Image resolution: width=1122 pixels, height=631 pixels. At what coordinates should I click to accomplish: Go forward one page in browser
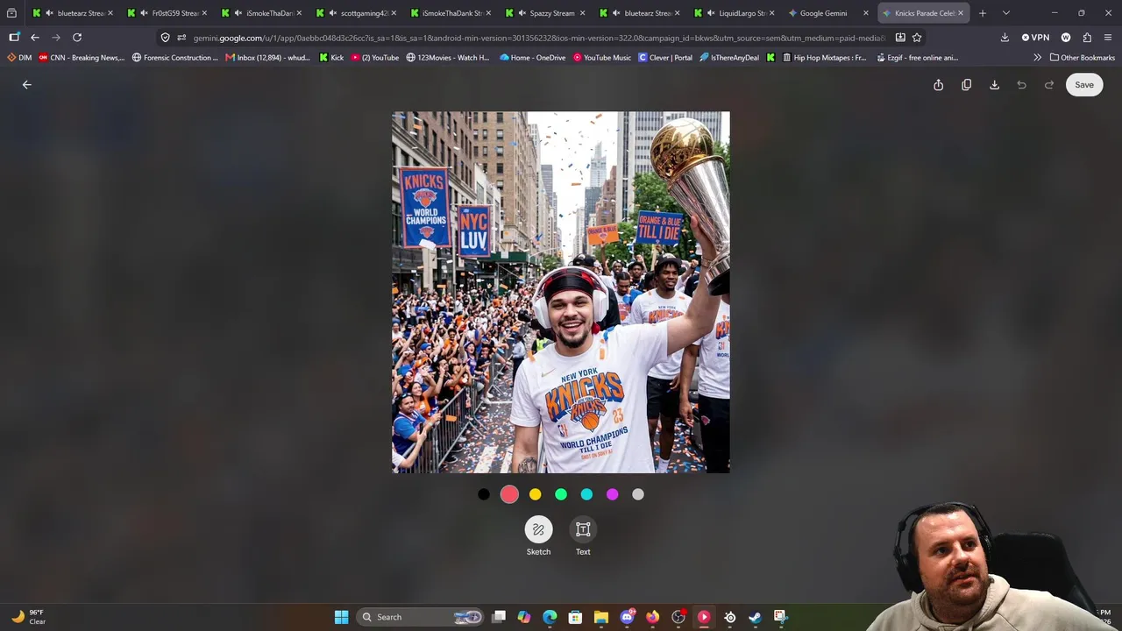pos(56,38)
